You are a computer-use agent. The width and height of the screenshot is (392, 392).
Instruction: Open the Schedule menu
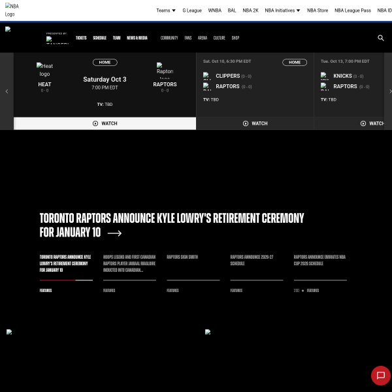99,38
